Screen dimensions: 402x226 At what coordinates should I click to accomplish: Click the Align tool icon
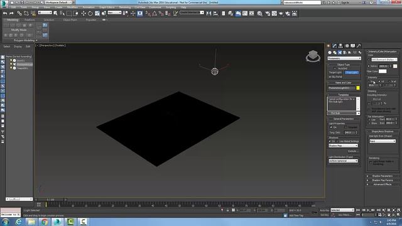pos(215,13)
